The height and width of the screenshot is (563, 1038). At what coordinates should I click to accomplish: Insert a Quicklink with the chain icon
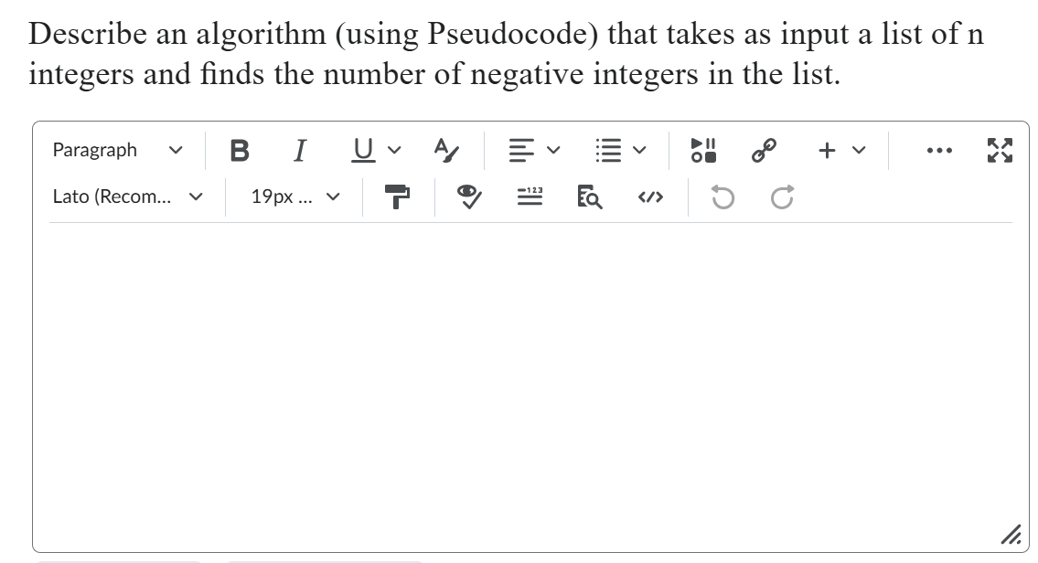click(765, 149)
